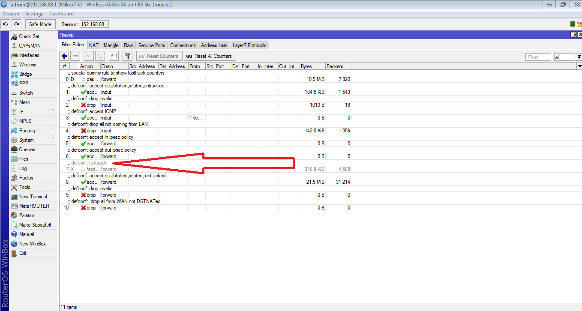Screen dimensions: 582x311
Task: Open the Interfaces list
Action: (x=29, y=55)
